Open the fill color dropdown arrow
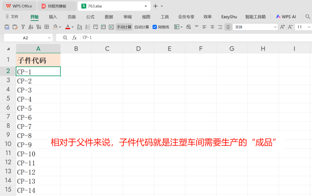Image resolution: width=312 pixels, height=196 pixels. coord(60,27)
